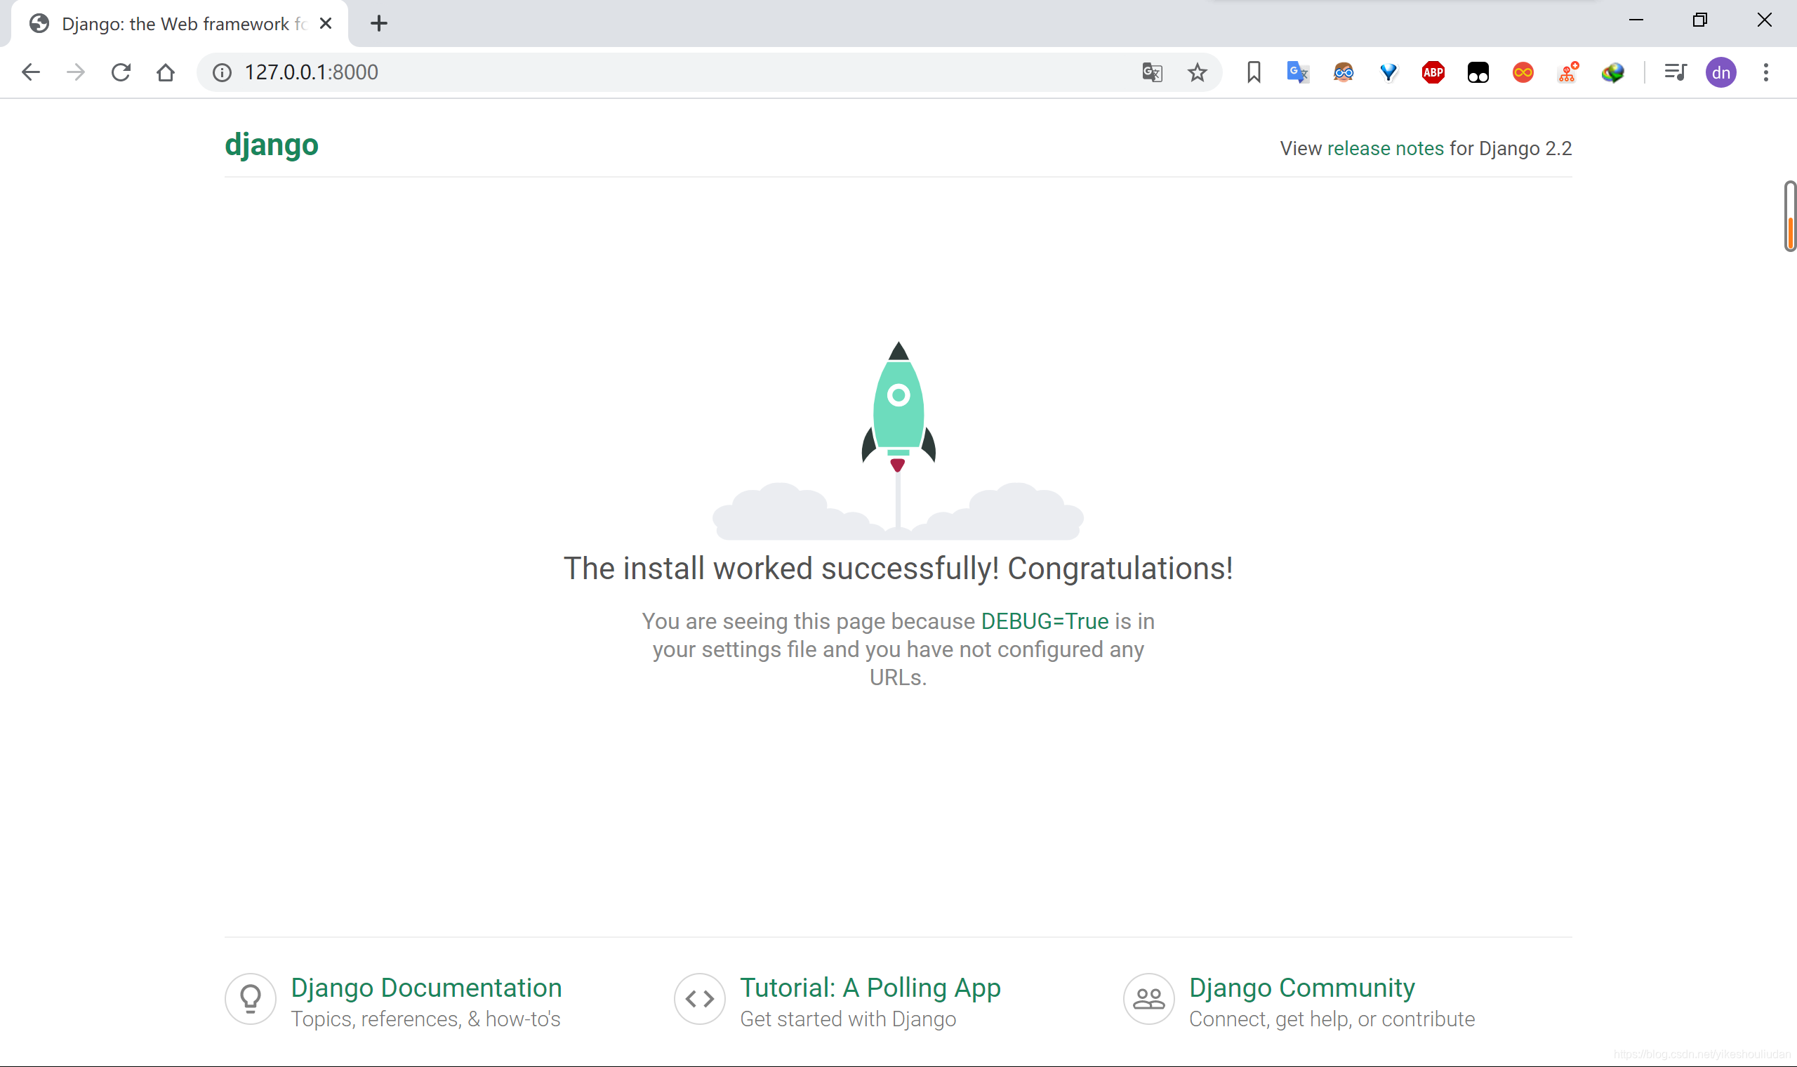Open a new browser tab
Image resolution: width=1797 pixels, height=1067 pixels.
point(379,24)
